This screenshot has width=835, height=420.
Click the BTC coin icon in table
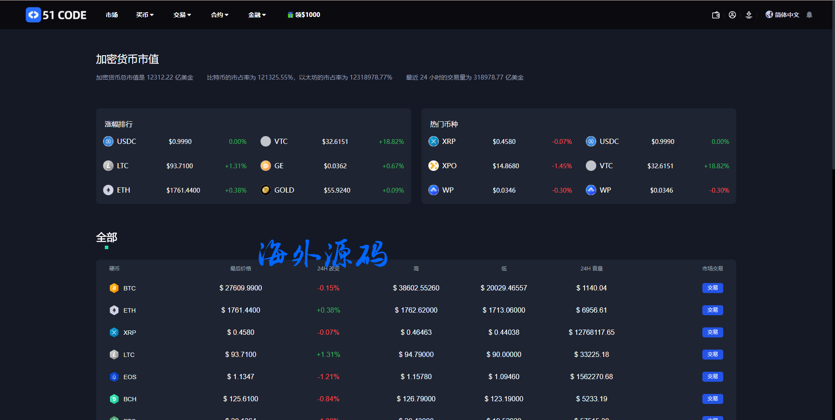pos(114,288)
